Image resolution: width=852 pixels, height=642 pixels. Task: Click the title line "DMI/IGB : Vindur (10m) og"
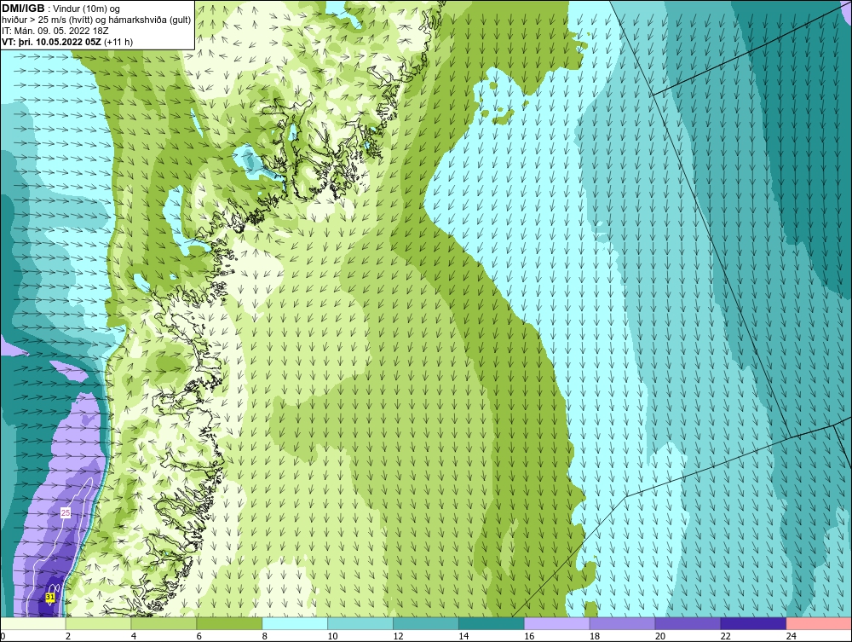[61, 9]
